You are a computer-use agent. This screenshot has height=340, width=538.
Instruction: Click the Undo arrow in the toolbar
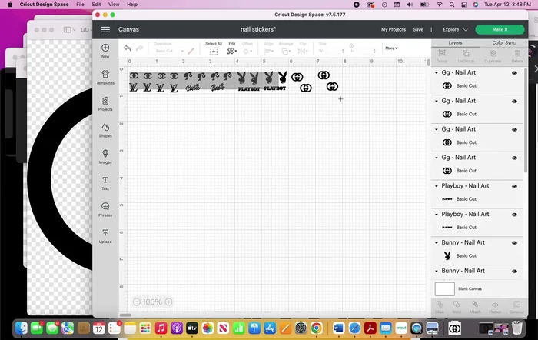(128, 48)
